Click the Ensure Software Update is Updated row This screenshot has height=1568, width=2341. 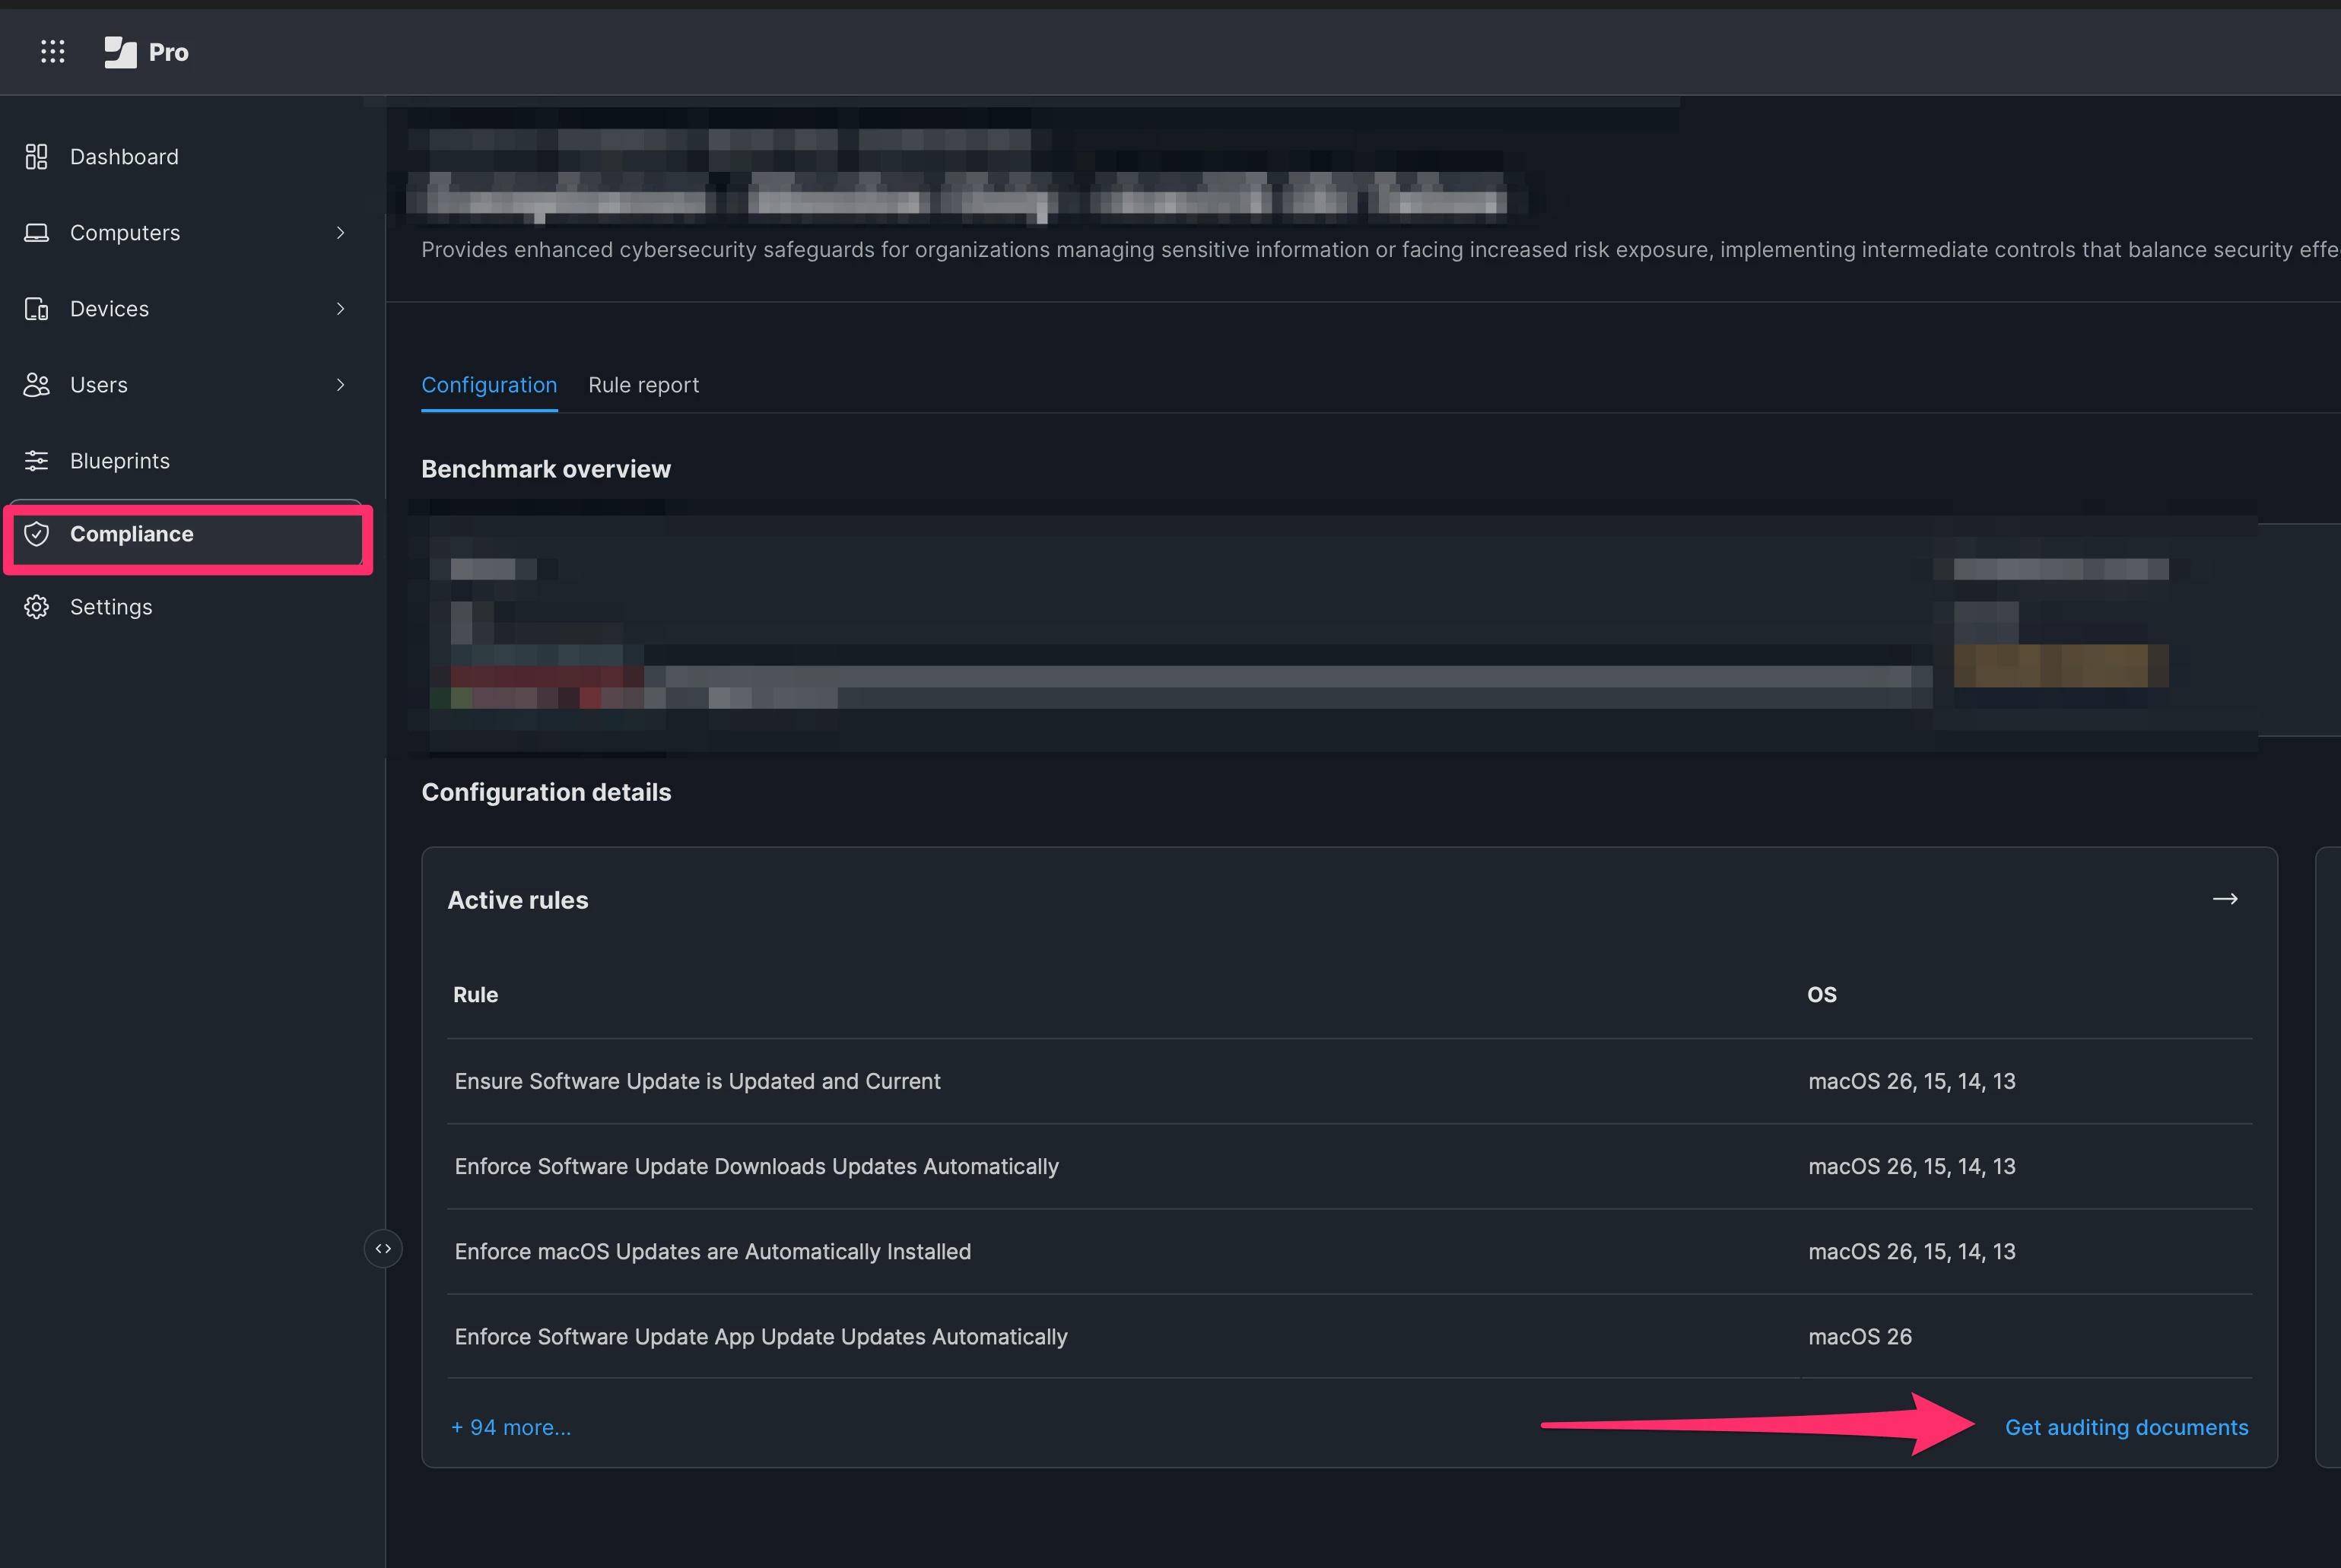(697, 1081)
